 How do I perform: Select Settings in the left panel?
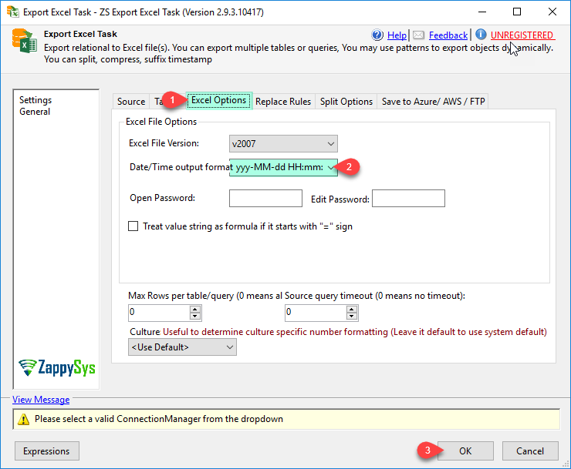tap(35, 100)
